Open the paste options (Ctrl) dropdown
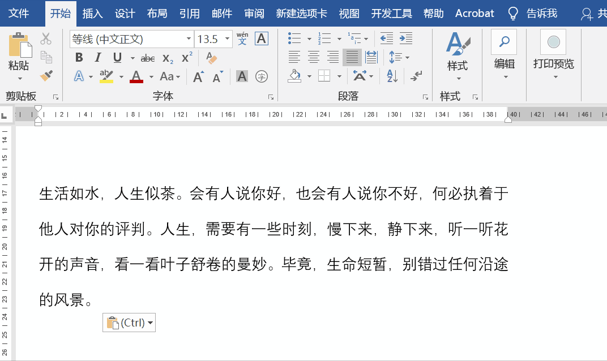Image resolution: width=607 pixels, height=361 pixels. coord(149,323)
